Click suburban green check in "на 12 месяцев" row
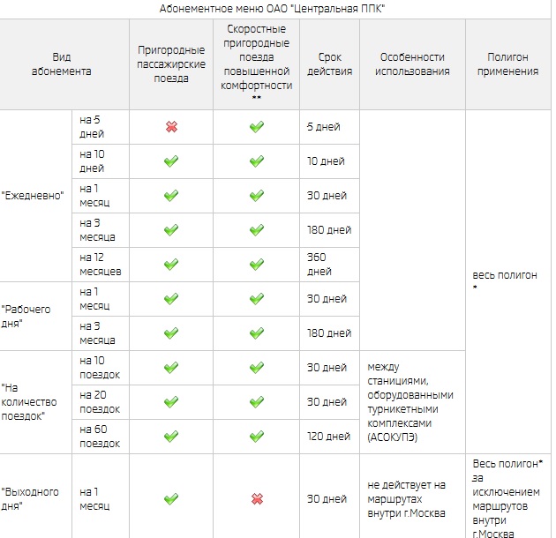 point(171,265)
